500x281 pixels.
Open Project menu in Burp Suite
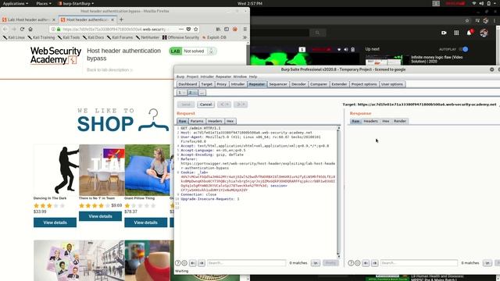click(192, 76)
